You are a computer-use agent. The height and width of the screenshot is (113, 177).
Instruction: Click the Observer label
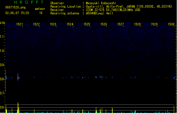[x=57, y=3]
